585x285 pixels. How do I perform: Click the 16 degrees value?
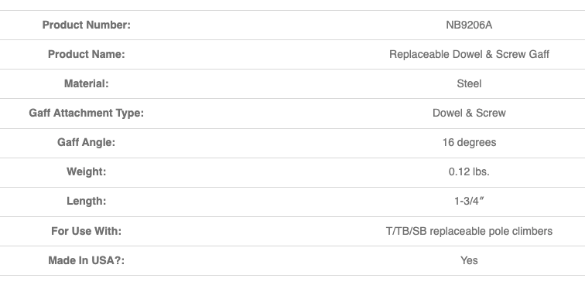coord(469,142)
